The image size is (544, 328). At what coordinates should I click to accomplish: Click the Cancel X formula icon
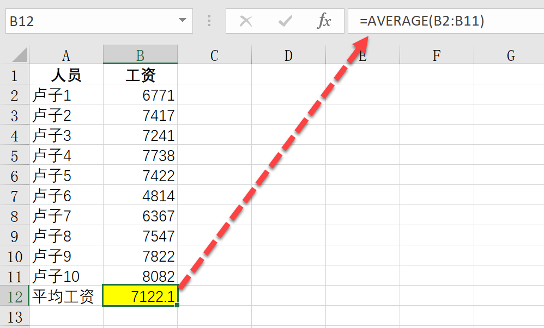coord(246,21)
